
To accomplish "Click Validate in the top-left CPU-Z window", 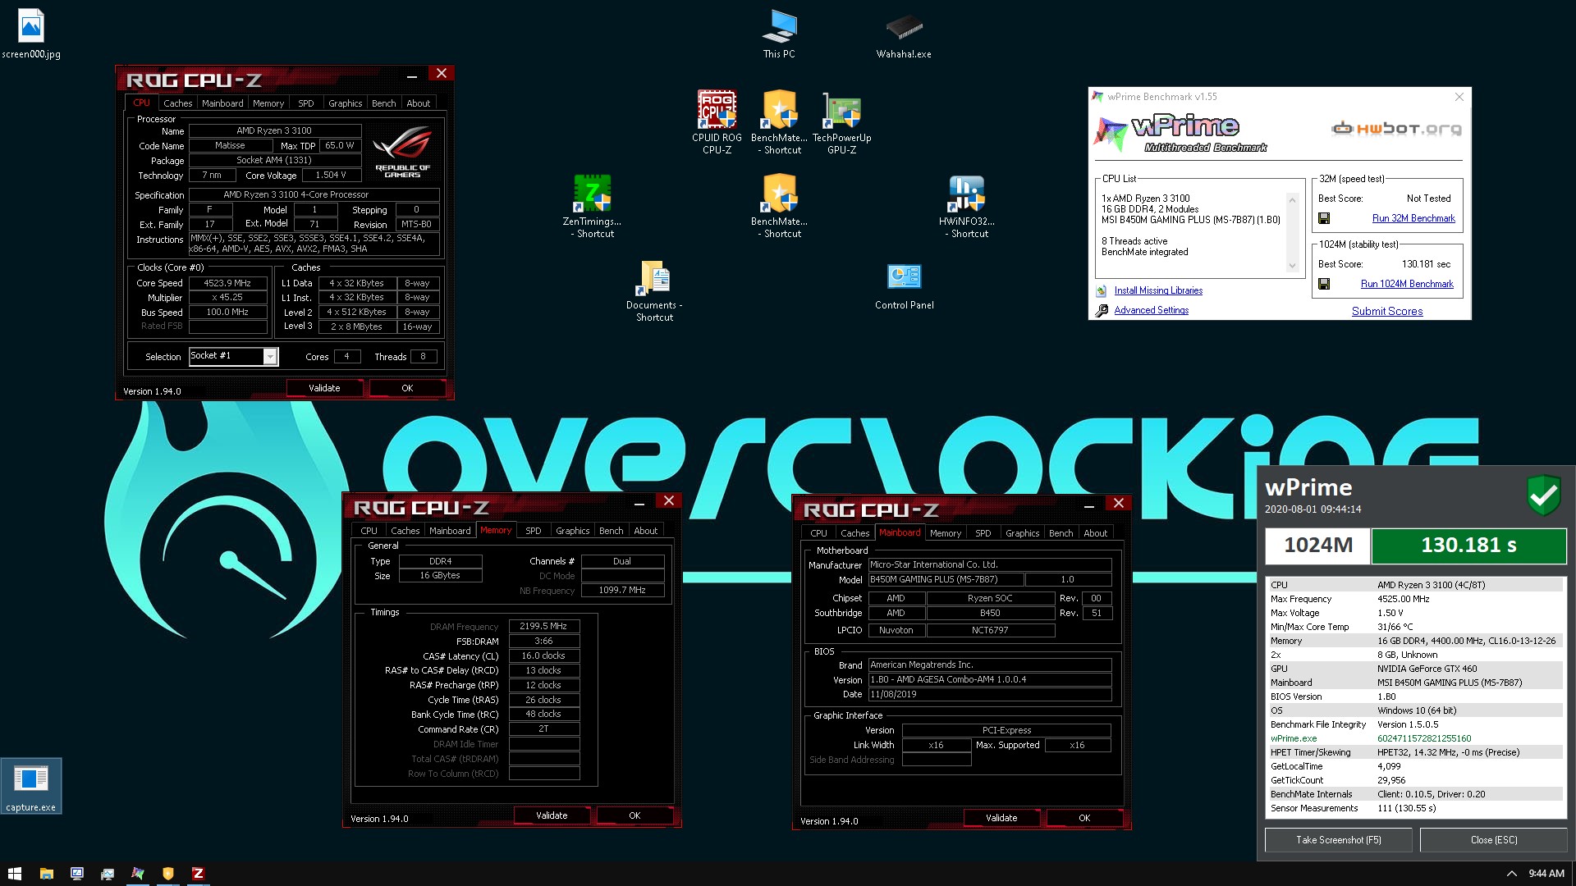I will tap(324, 388).
